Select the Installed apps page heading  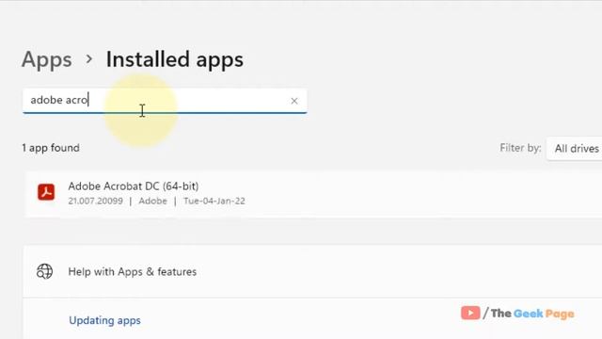175,59
